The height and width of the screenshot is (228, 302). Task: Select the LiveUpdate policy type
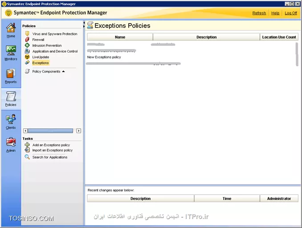click(x=41, y=57)
